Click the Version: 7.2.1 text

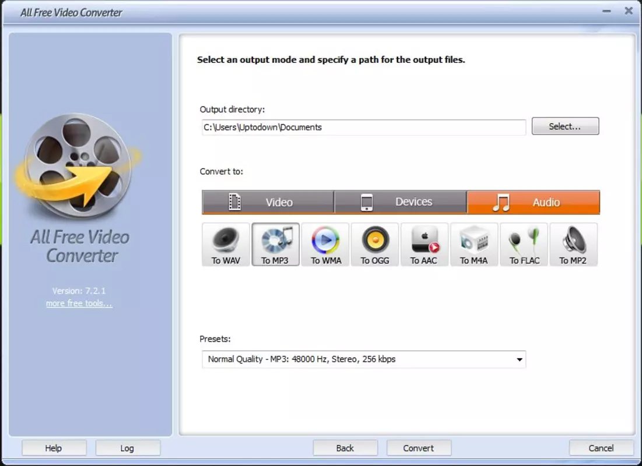pos(79,291)
